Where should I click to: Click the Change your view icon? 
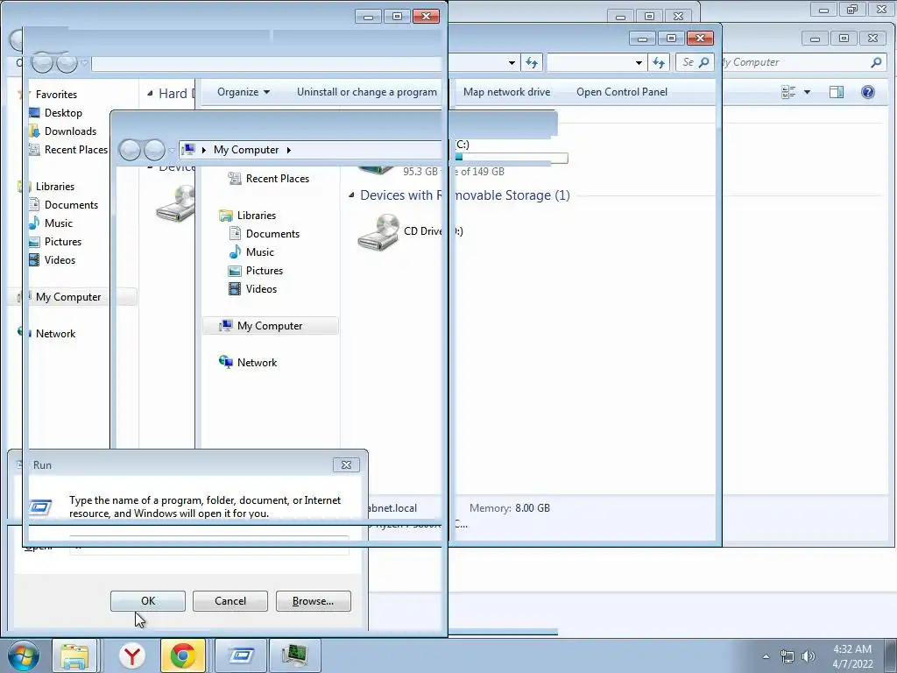click(789, 92)
